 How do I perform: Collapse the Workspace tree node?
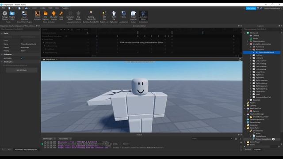[x=245, y=33]
